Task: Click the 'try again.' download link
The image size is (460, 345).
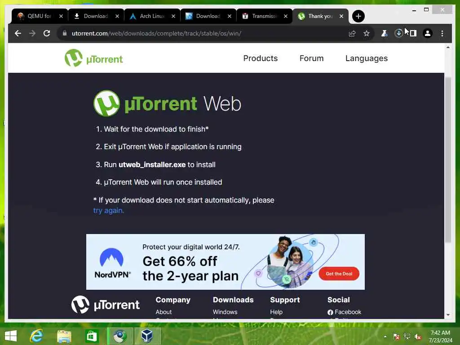Action: coord(109,211)
